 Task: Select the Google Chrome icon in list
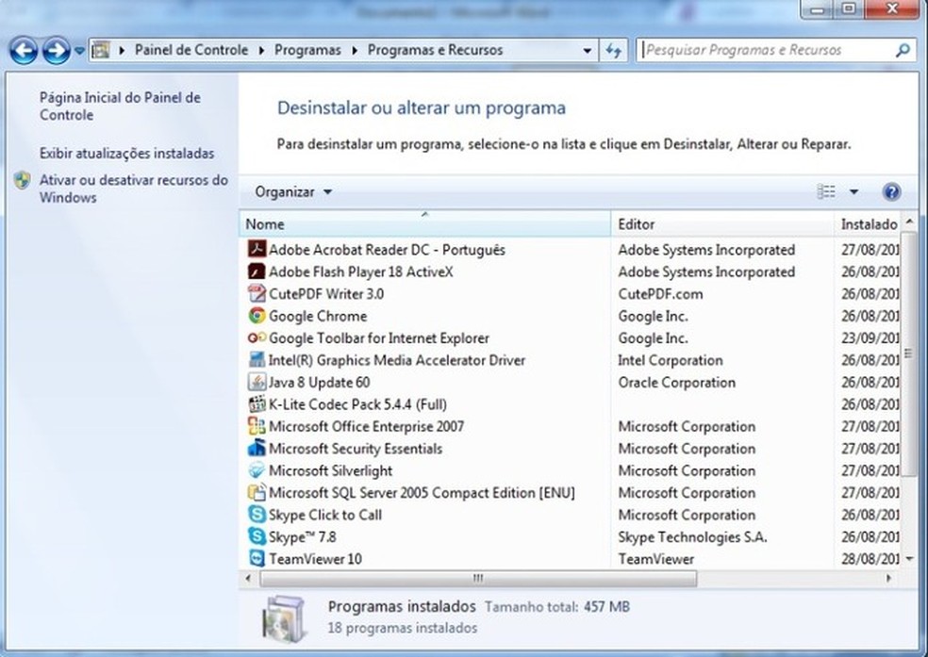[x=257, y=315]
